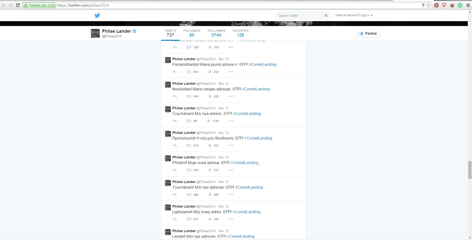Viewport: 472px width, 240px height.
Task: Go back with the browser back arrow
Action: (x=4, y=5)
